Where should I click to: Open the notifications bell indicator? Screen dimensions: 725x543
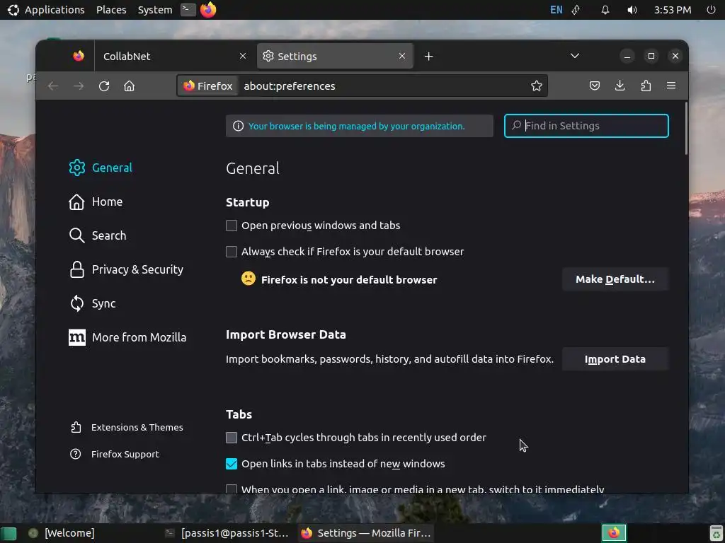(605, 10)
